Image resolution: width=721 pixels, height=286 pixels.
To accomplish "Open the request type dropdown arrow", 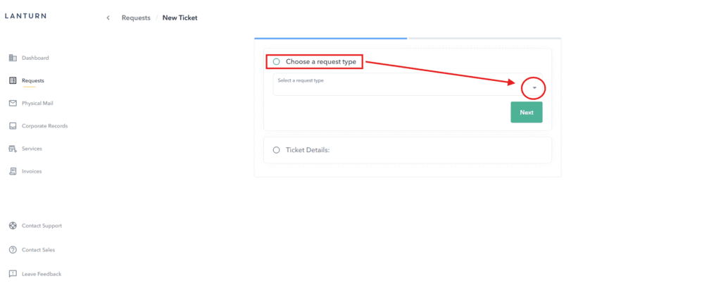I will point(534,88).
